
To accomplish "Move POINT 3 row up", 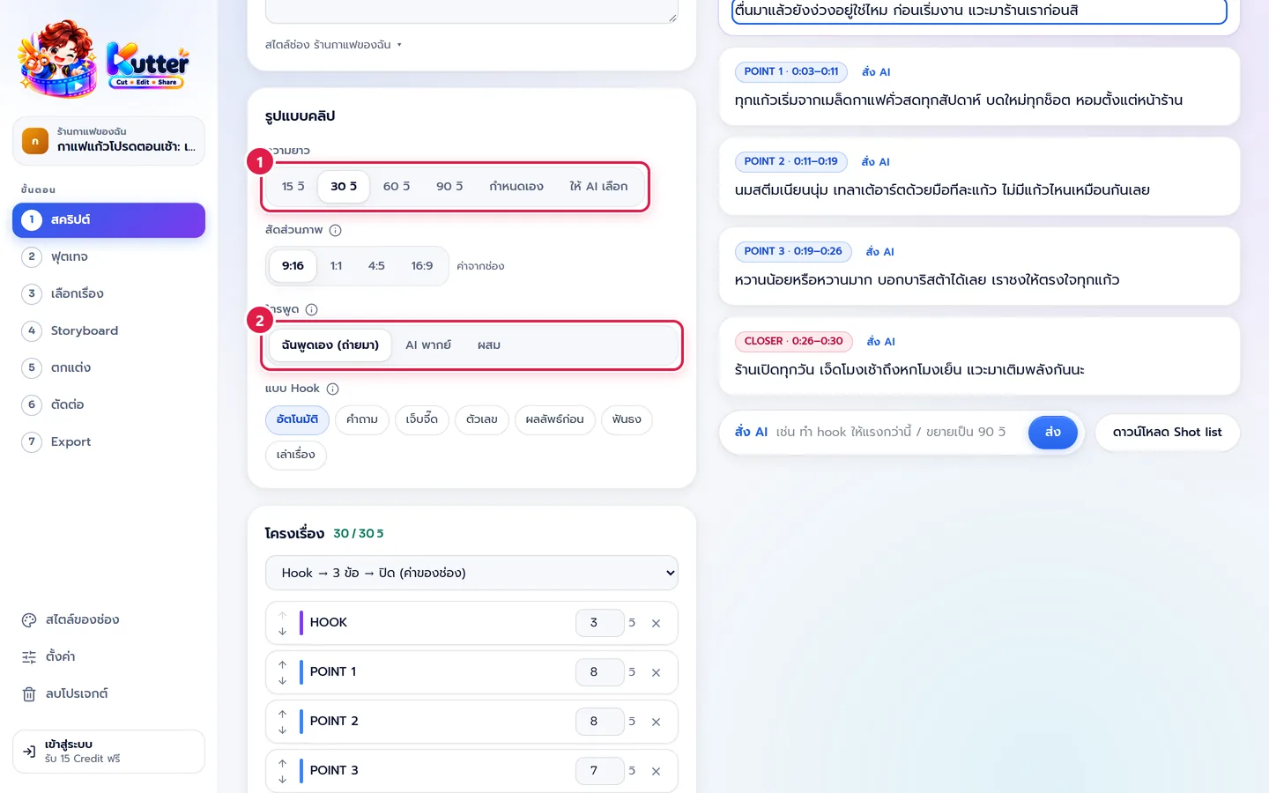I will (282, 763).
